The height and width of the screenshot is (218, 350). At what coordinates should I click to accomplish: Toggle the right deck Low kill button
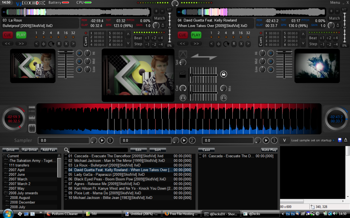click(x=271, y=69)
